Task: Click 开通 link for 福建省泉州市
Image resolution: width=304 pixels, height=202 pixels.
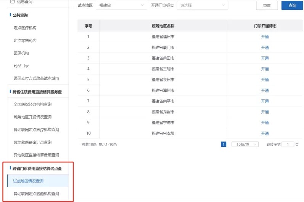Action: point(265,80)
